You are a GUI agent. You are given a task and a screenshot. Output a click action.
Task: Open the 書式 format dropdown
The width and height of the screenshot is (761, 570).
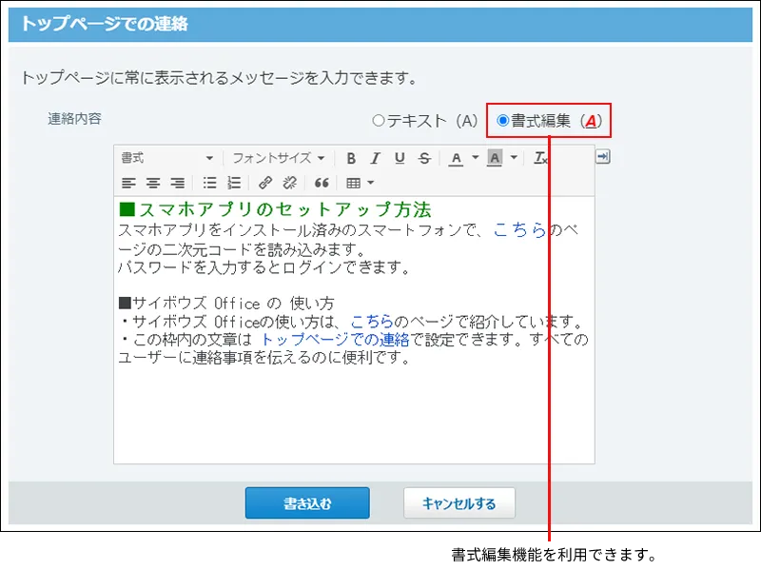click(x=167, y=158)
